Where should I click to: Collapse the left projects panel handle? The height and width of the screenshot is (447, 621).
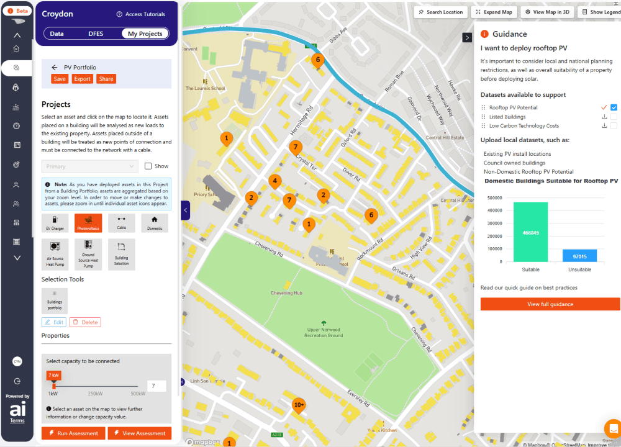(185, 210)
